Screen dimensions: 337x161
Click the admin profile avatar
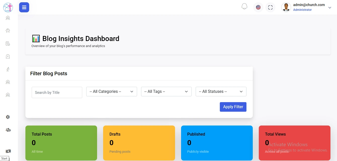click(286, 8)
